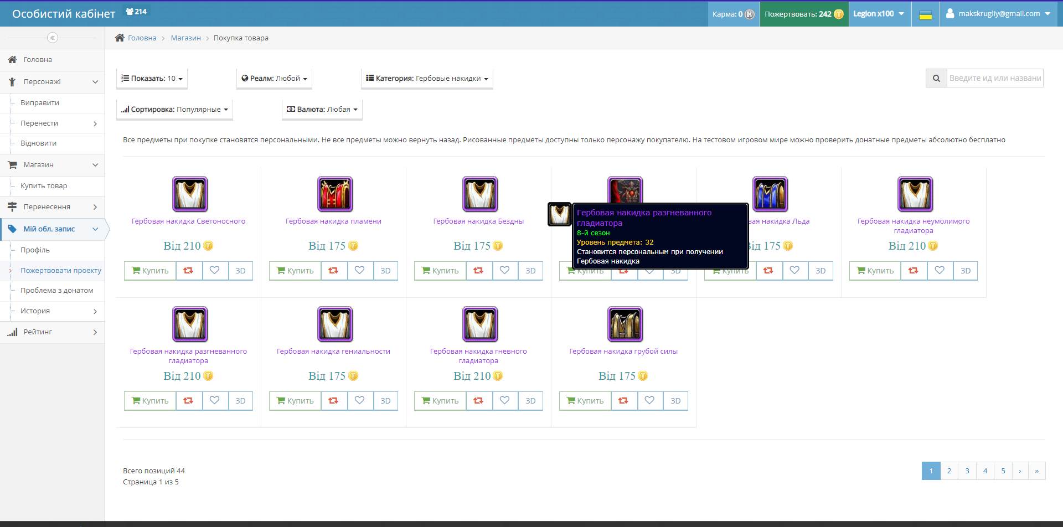
Task: Go to next page with single arrow
Action: 1020,471
